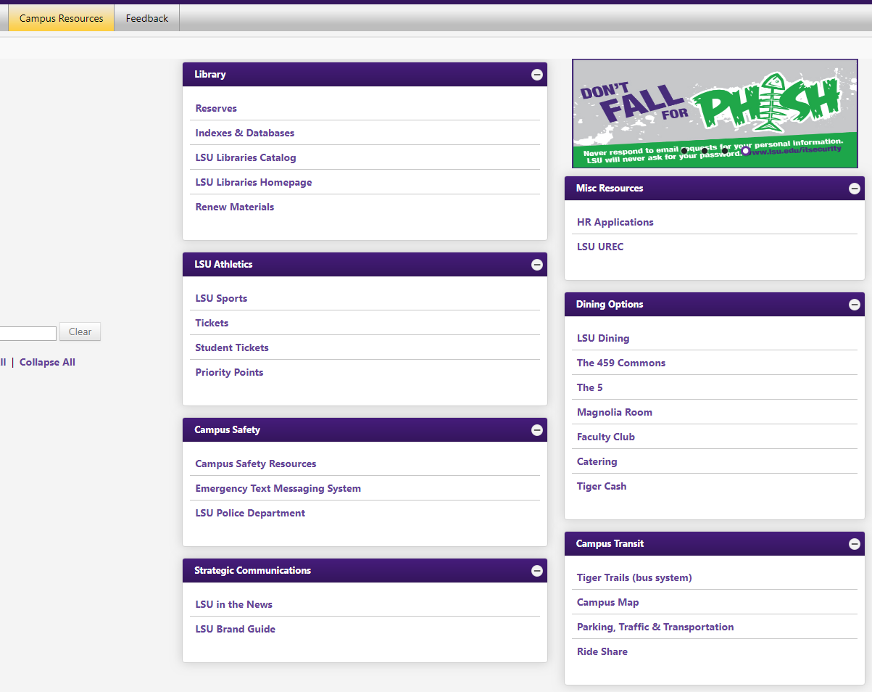This screenshot has width=872, height=692.
Task: Visit the Magnolia Room link
Action: [x=615, y=412]
